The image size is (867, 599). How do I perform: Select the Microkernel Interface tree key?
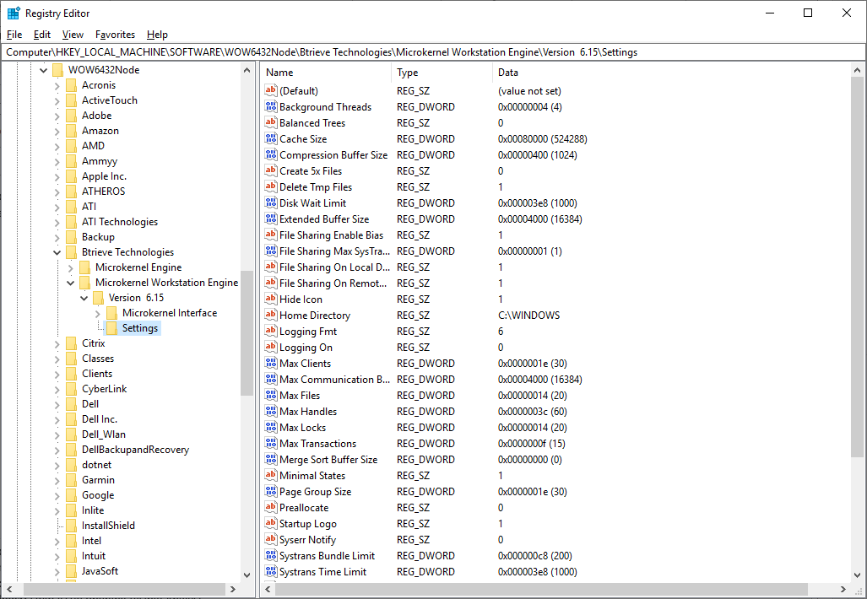click(170, 313)
